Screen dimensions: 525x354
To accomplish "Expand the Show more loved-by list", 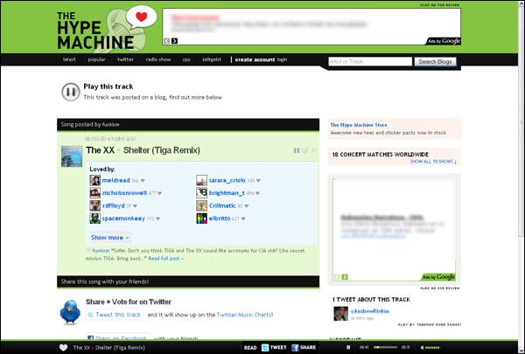I will [110, 237].
